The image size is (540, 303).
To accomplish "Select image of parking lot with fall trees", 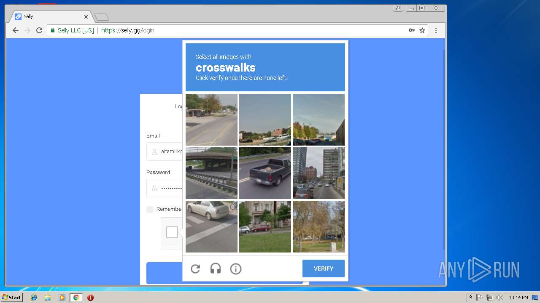I will [x=319, y=120].
